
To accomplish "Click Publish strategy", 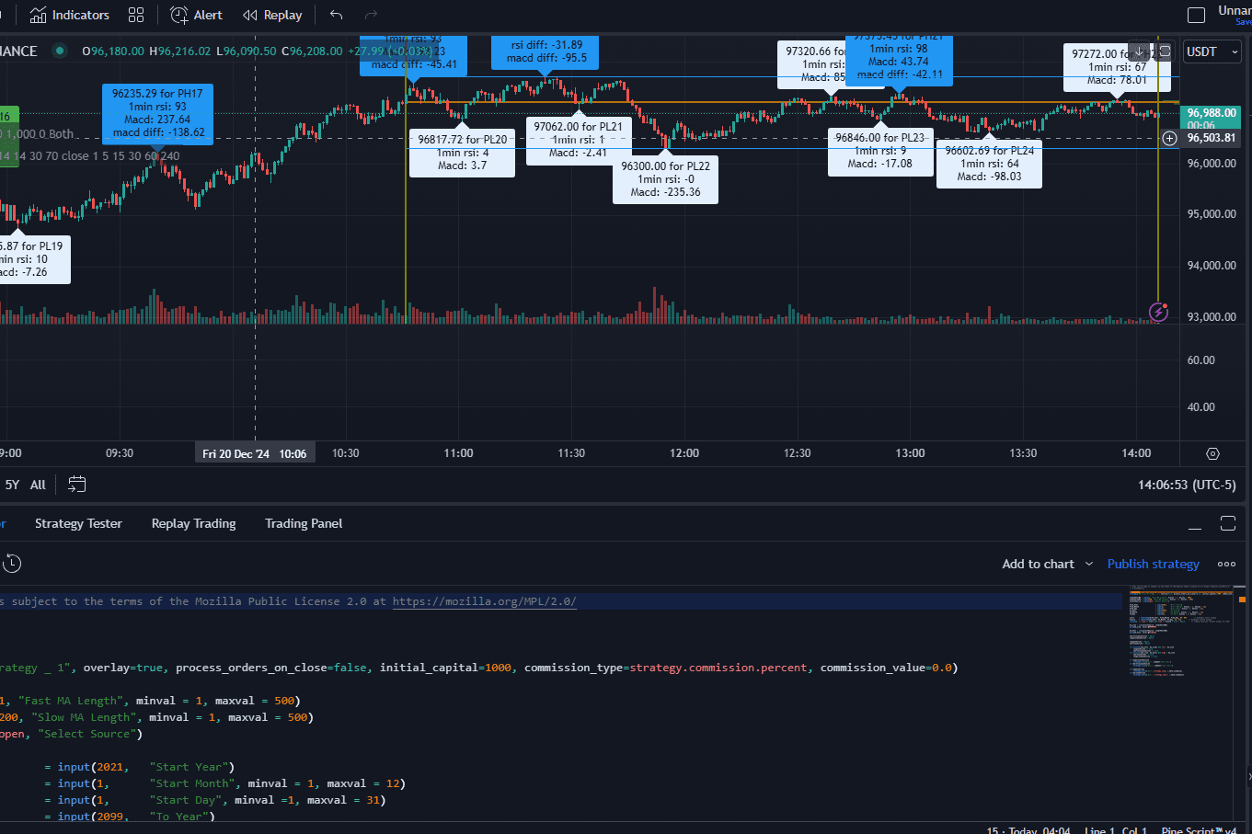I will 1153,564.
